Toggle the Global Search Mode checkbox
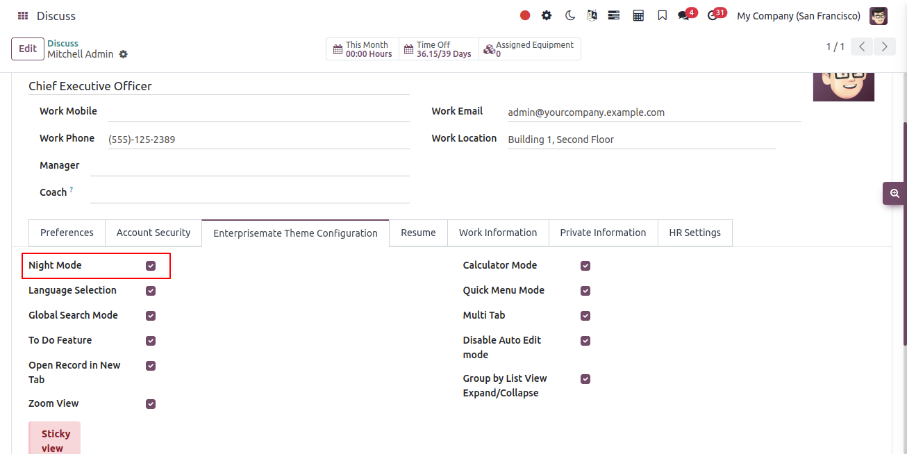The height and width of the screenshot is (454, 907). click(x=151, y=316)
